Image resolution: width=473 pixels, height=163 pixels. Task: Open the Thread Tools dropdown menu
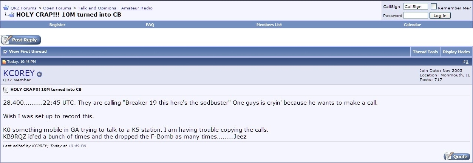tap(425, 52)
